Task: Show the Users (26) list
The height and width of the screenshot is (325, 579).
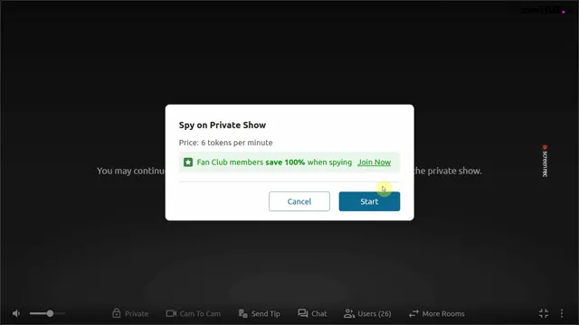Action: 375,313
